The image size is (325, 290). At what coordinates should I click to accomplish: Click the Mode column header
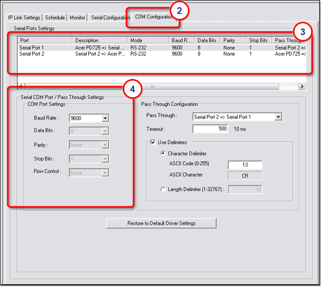coord(149,40)
